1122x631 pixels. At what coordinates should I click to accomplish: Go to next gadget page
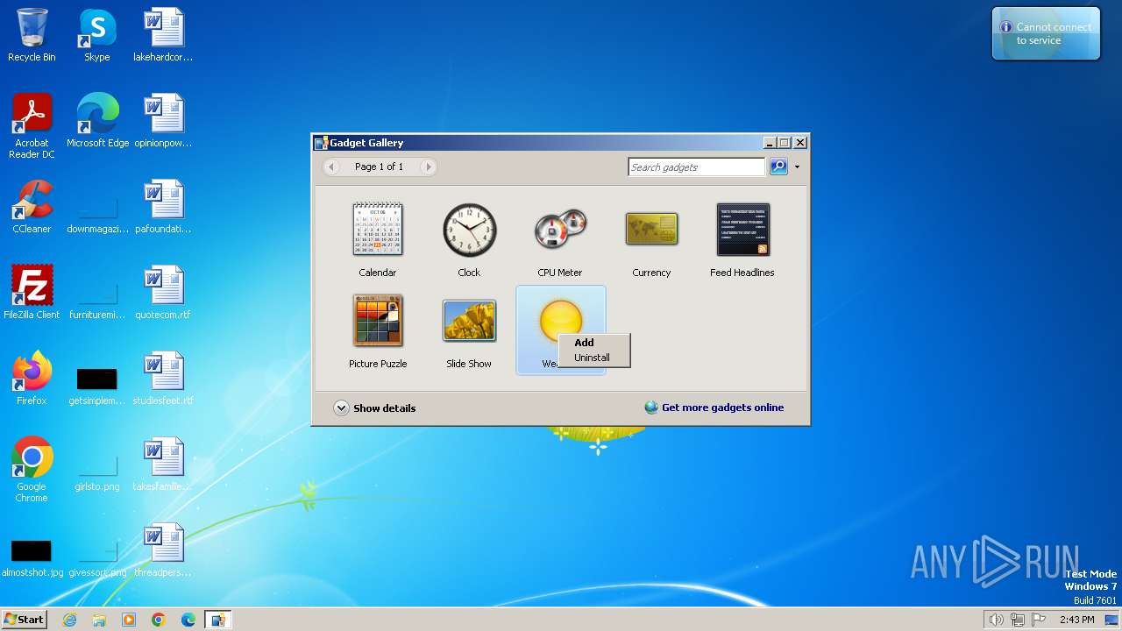coord(428,167)
